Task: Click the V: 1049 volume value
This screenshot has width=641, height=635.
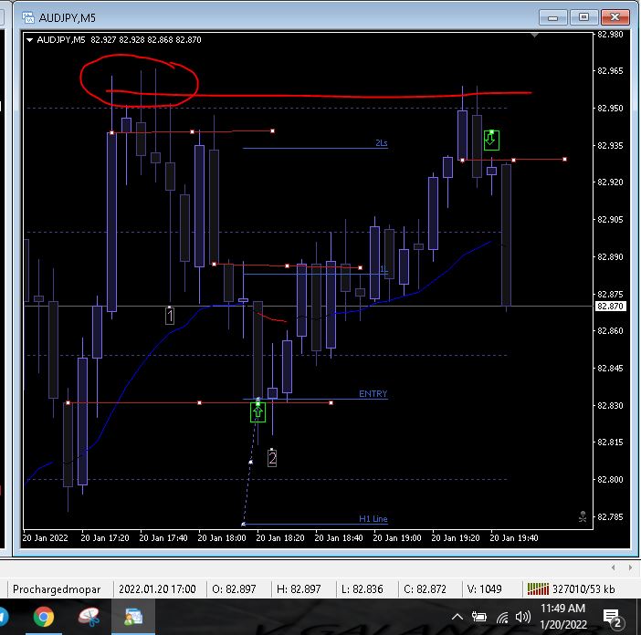Action: pos(485,588)
